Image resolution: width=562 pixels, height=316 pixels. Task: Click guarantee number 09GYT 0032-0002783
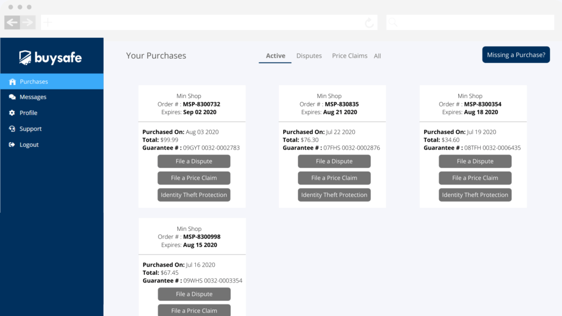(x=211, y=148)
